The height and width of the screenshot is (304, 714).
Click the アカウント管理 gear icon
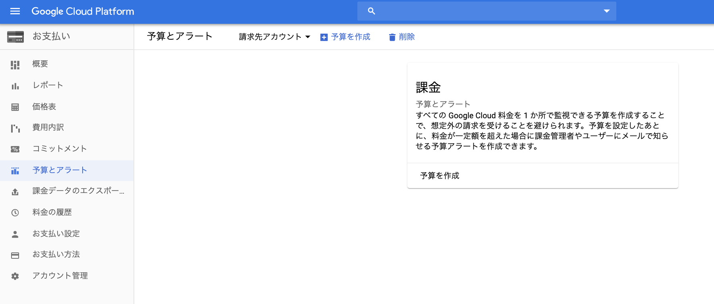pyautogui.click(x=15, y=276)
